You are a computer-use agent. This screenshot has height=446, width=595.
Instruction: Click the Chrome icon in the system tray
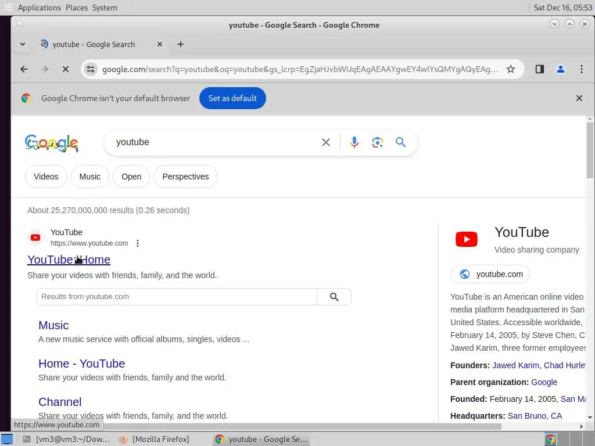[x=550, y=439]
